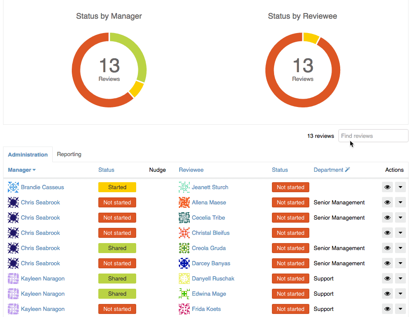
Task: Click Allena Maese avatar icon
Action: coord(184,203)
